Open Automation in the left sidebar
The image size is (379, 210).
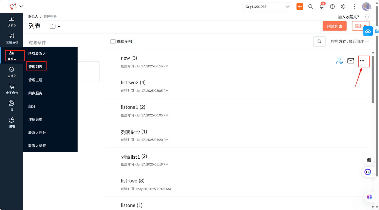pyautogui.click(x=12, y=72)
